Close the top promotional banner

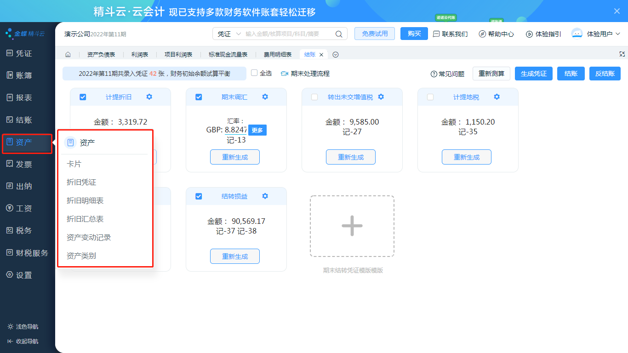[617, 11]
